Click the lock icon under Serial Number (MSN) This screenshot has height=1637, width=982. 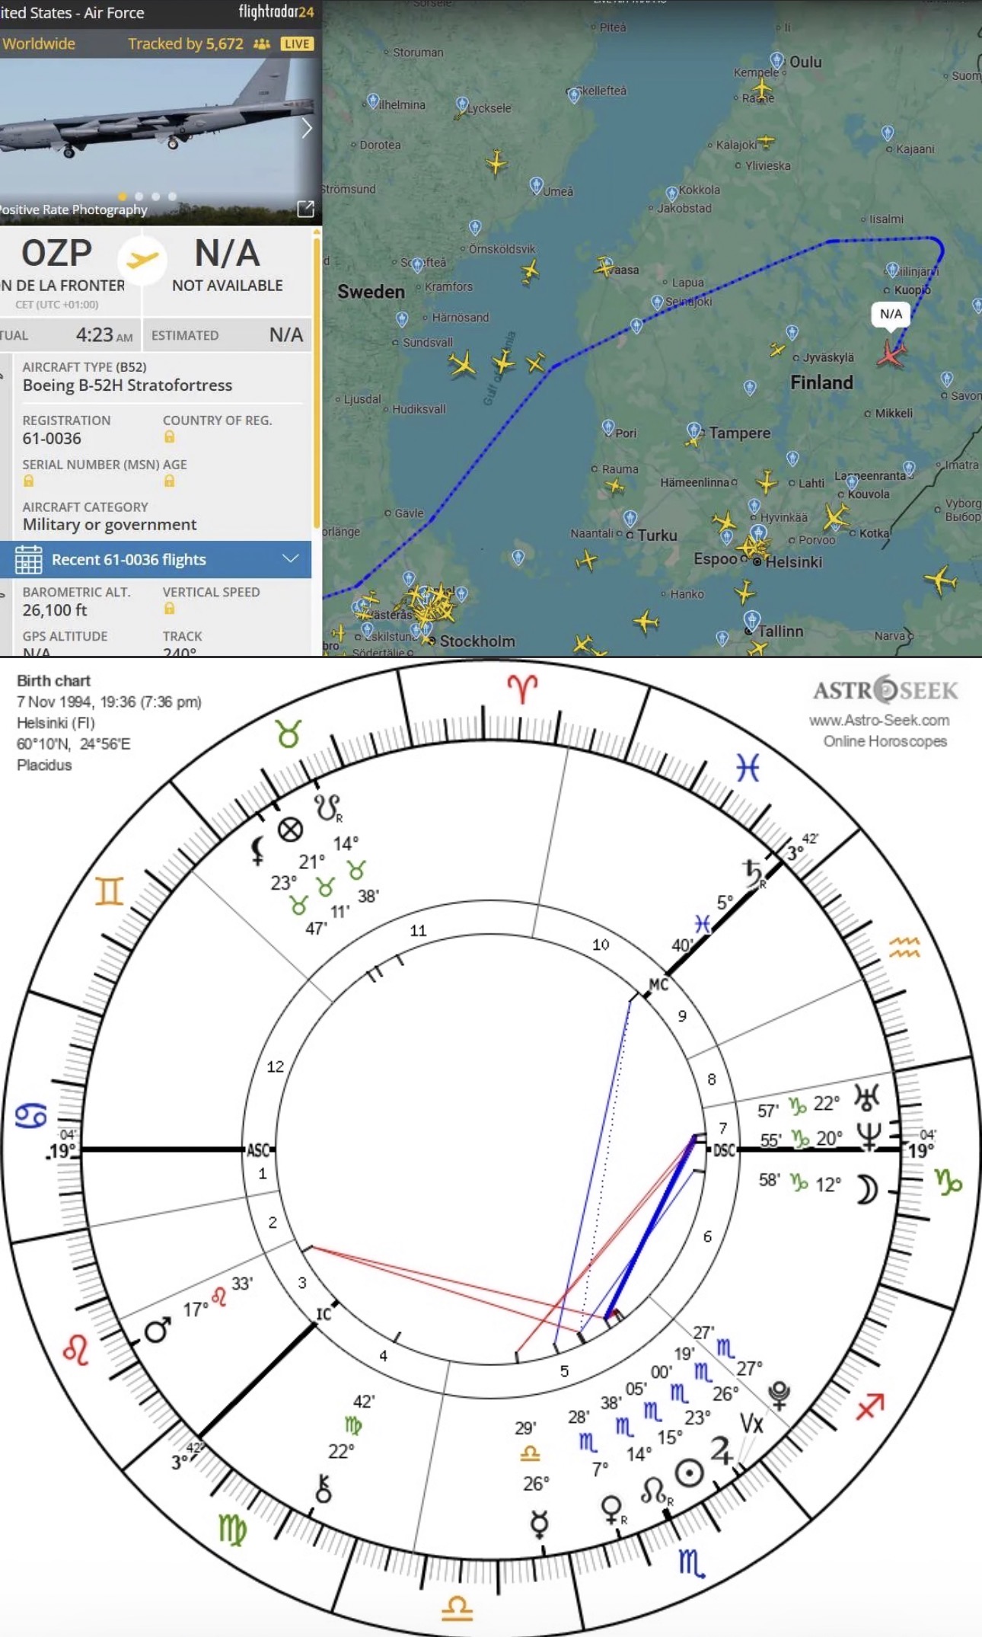point(28,481)
